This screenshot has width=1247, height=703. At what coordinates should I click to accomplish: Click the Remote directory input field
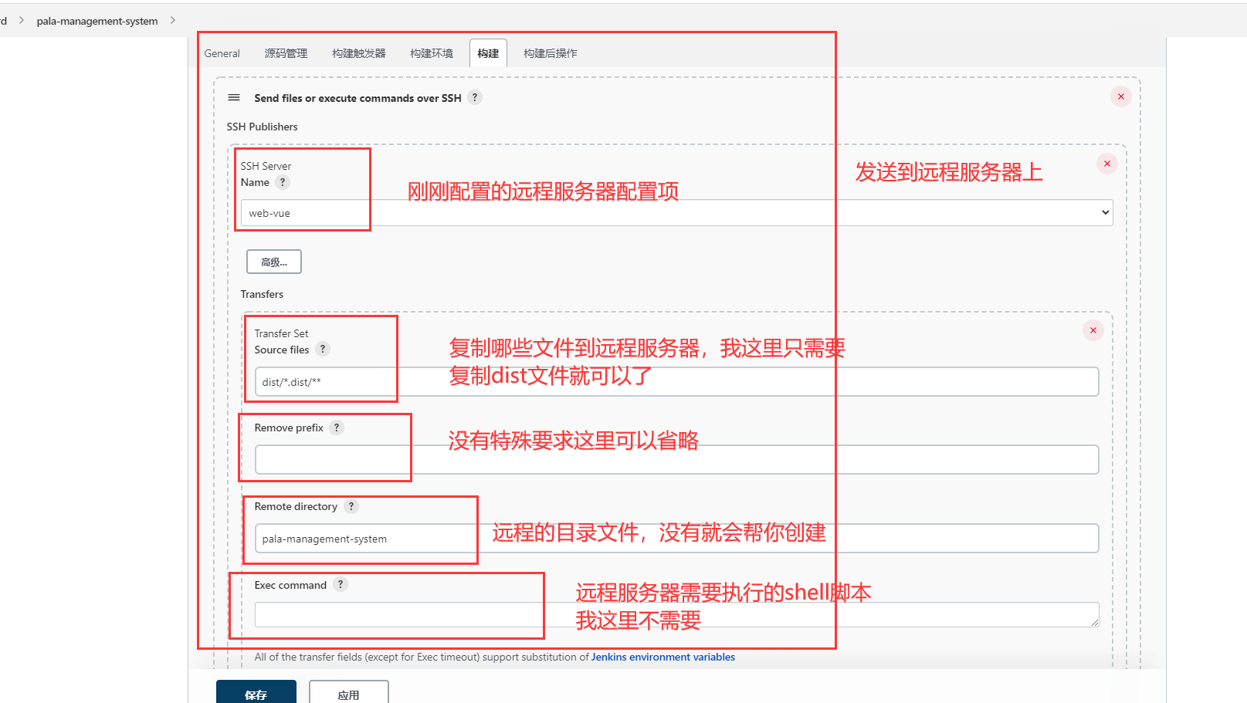[677, 539]
